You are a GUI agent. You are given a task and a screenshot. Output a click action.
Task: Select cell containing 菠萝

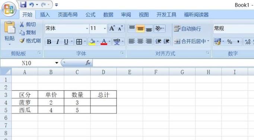click(25, 102)
